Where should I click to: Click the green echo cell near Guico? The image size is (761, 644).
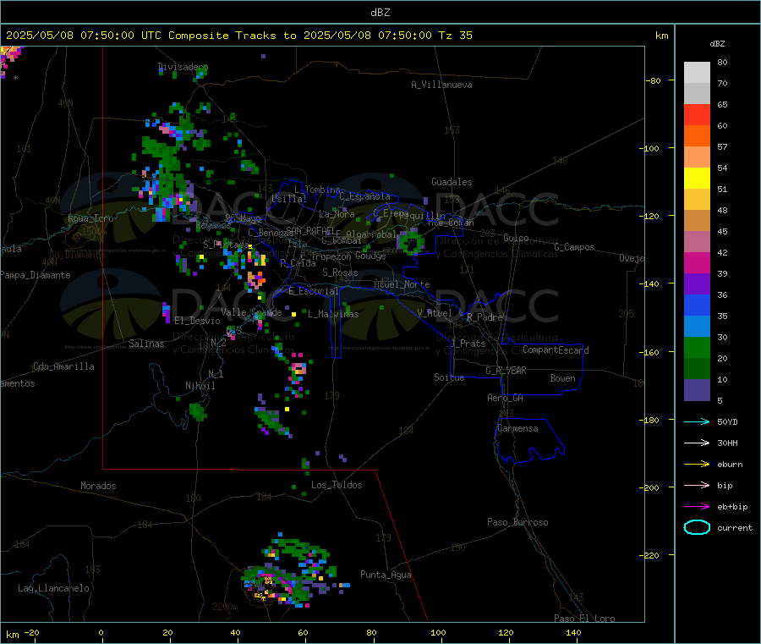click(x=411, y=241)
